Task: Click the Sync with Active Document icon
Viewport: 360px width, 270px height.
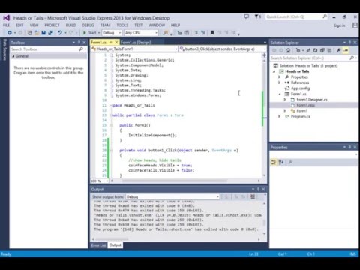Action: pos(308,50)
